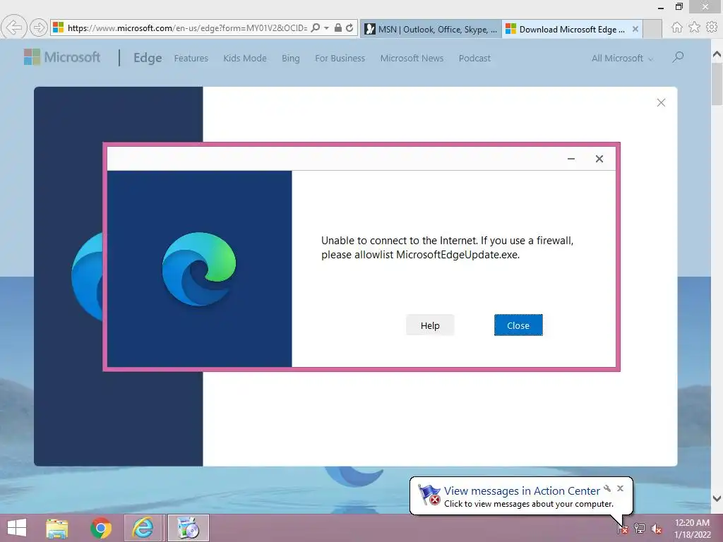This screenshot has width=723, height=542.
Task: Click View messages in Action Center
Action: pos(522,491)
